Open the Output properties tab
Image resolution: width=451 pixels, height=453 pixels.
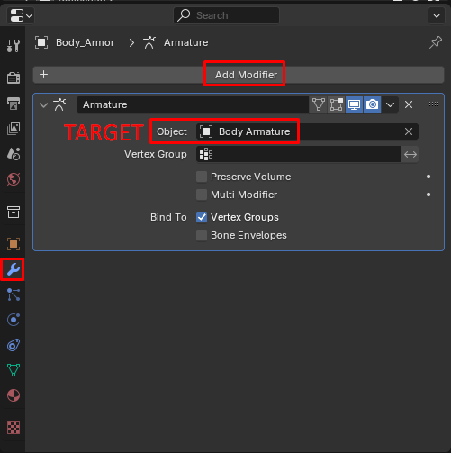tap(14, 104)
